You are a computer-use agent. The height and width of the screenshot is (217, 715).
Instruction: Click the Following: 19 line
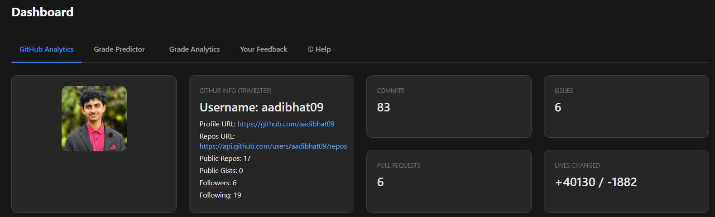click(x=220, y=195)
